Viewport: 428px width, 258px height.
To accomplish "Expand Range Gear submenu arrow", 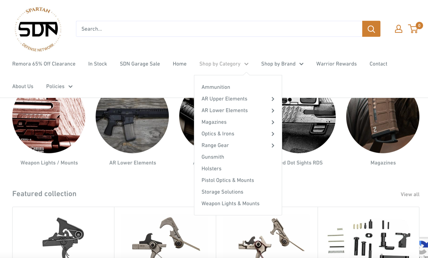I will (273, 145).
